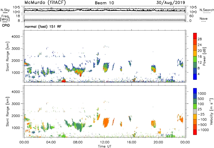
Task: Click the 'Velocity [m s-1]' colorbar label
Action: (211, 111)
